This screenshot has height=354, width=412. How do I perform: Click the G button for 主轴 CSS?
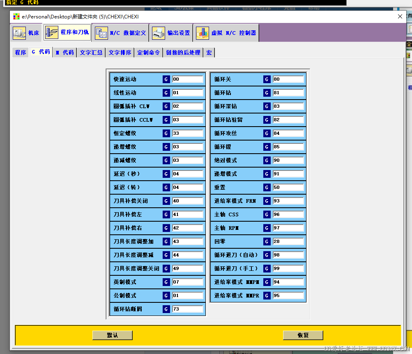click(x=267, y=214)
